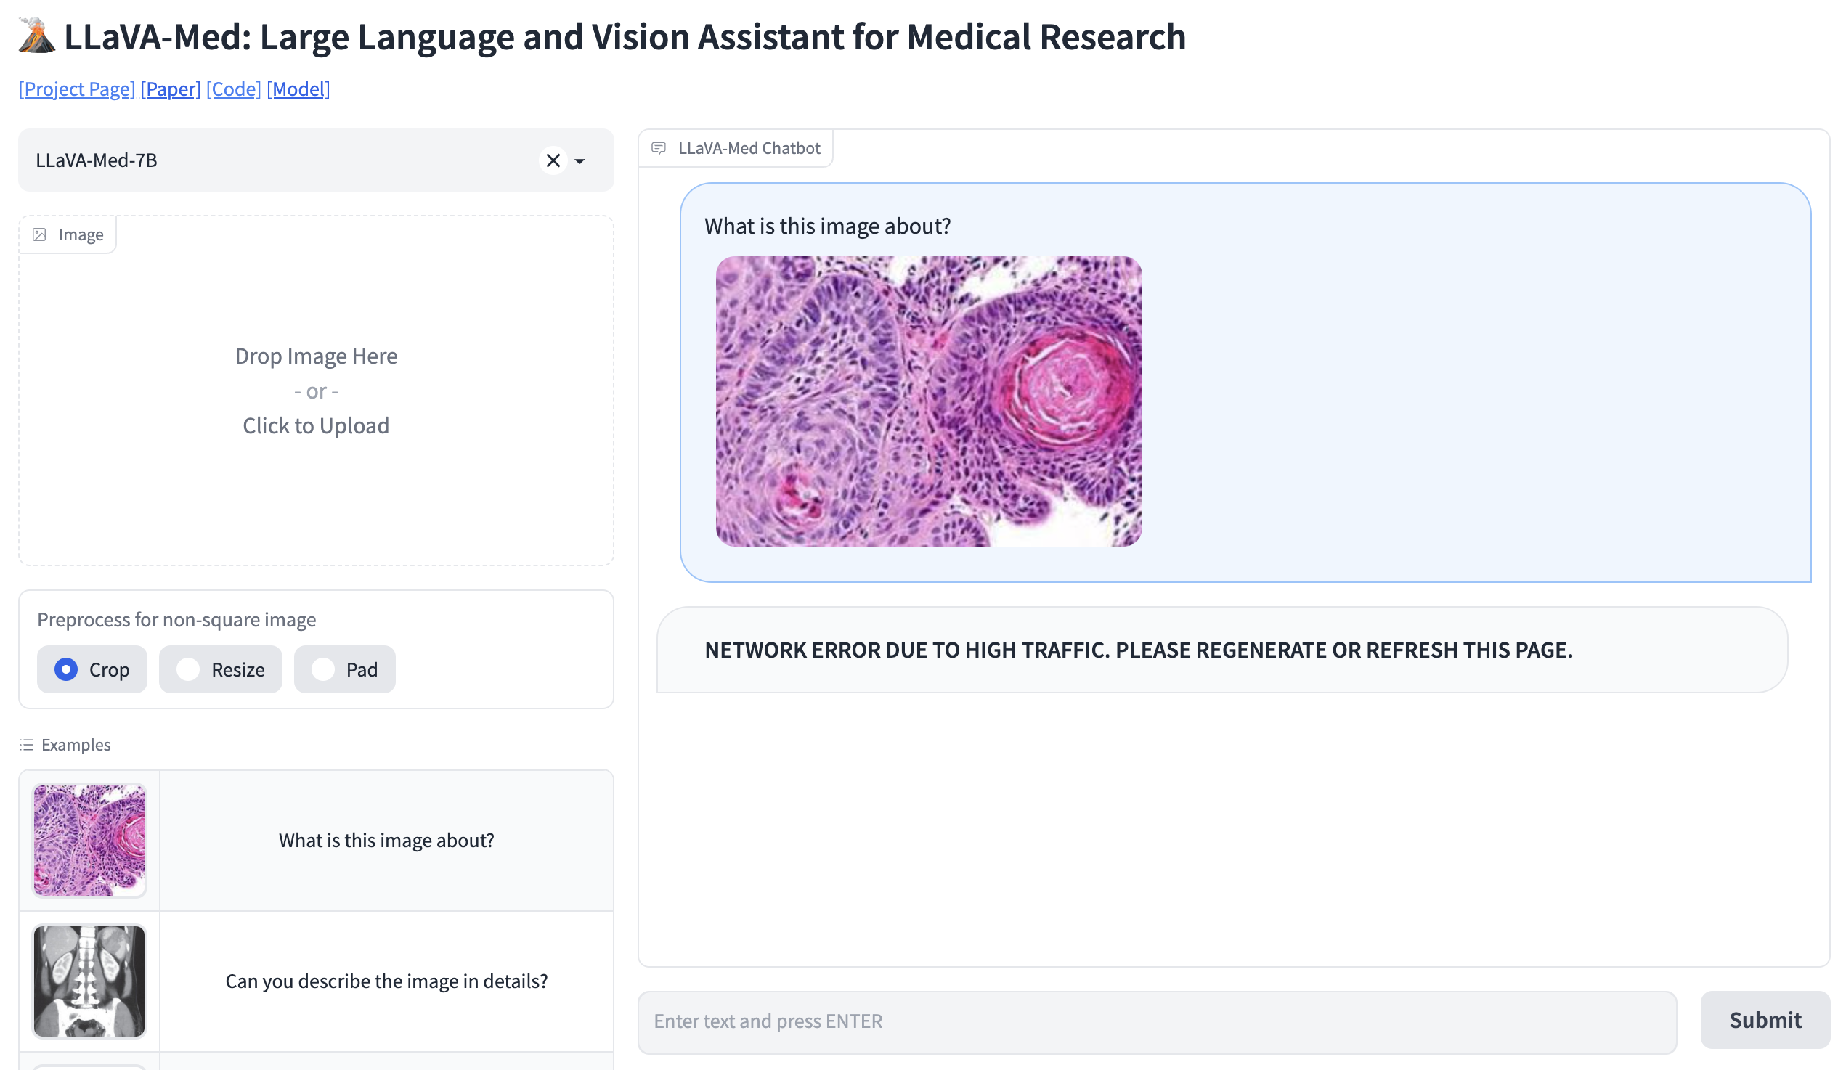Click the Examples list icon
The width and height of the screenshot is (1846, 1070).
point(27,745)
